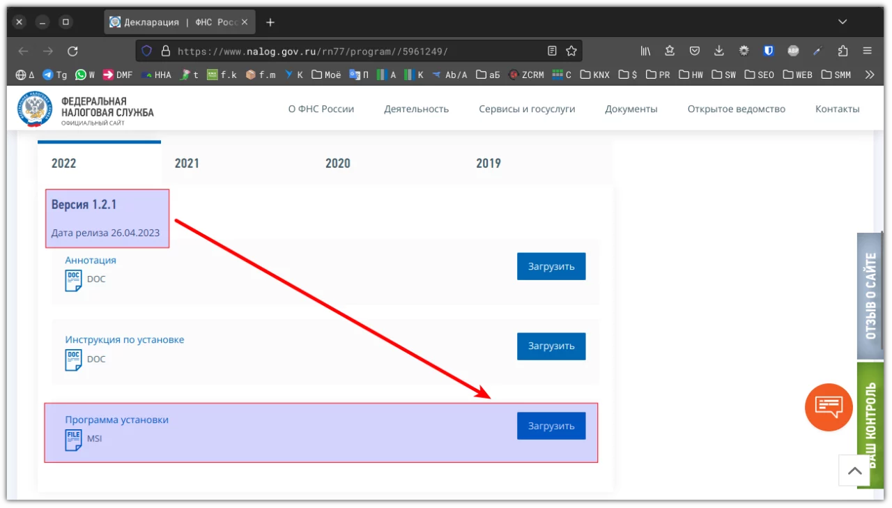892x508 pixels.
Task: Switch to the 2019 tab
Action: pyautogui.click(x=488, y=163)
